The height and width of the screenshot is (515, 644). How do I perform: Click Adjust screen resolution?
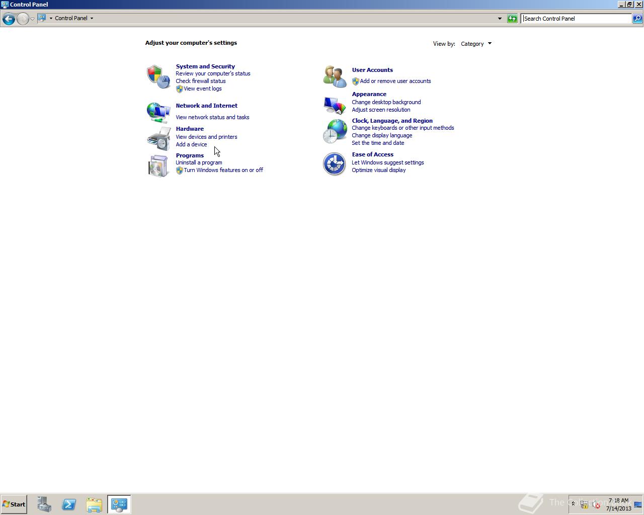click(x=381, y=110)
